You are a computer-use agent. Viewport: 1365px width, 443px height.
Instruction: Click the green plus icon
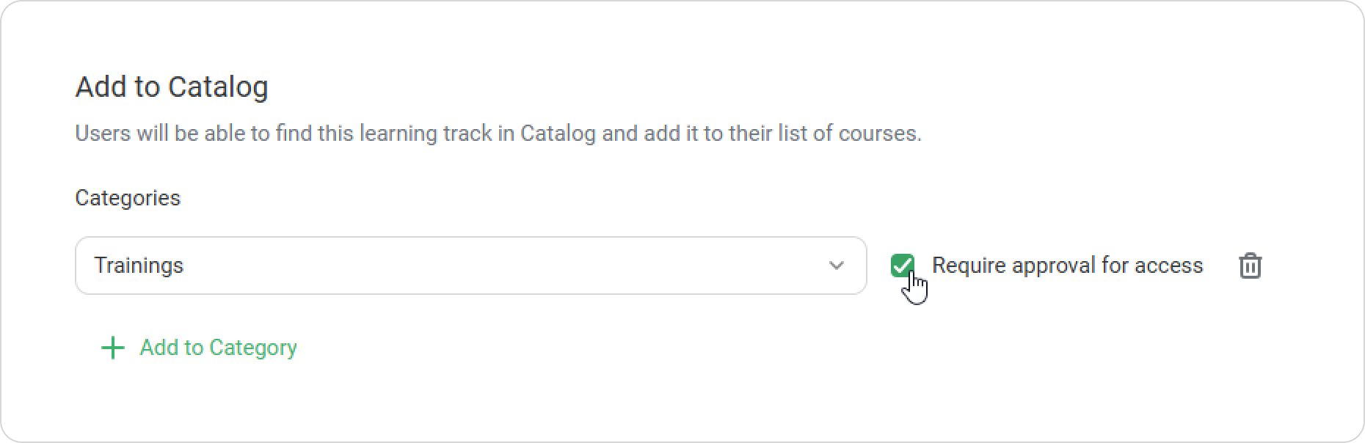coord(112,348)
